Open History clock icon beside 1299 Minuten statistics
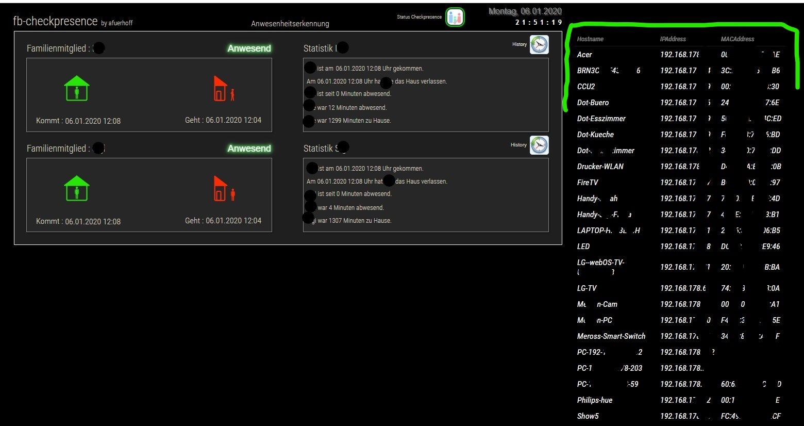The image size is (804, 426). coord(539,45)
